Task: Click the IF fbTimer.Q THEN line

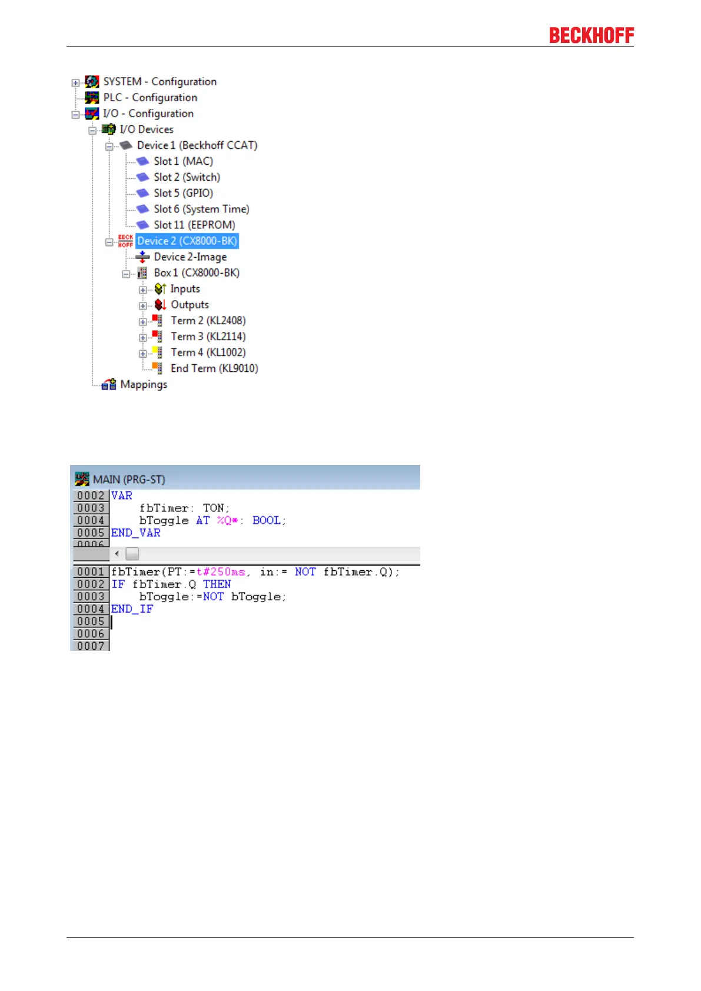Action: coord(171,584)
